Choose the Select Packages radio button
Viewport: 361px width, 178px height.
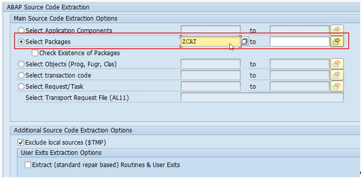[21, 42]
